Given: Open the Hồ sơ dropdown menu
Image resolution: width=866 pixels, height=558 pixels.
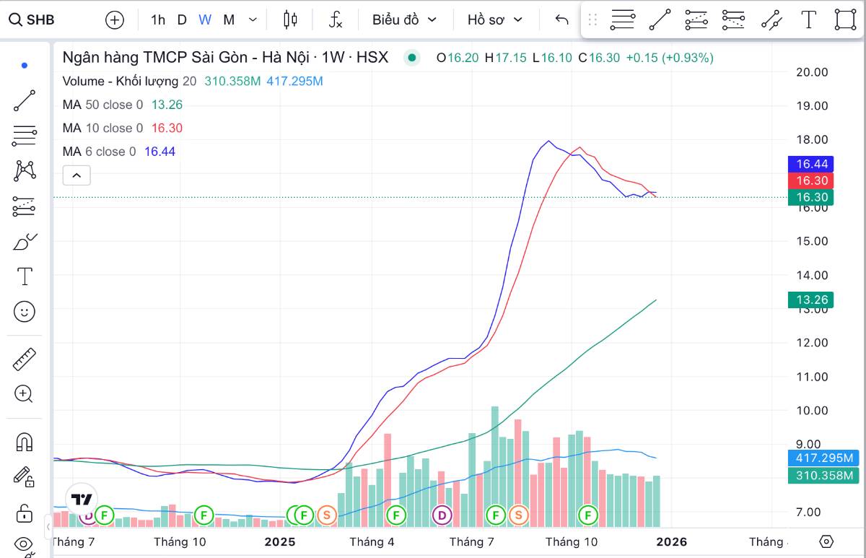Looking at the screenshot, I should click(x=494, y=20).
